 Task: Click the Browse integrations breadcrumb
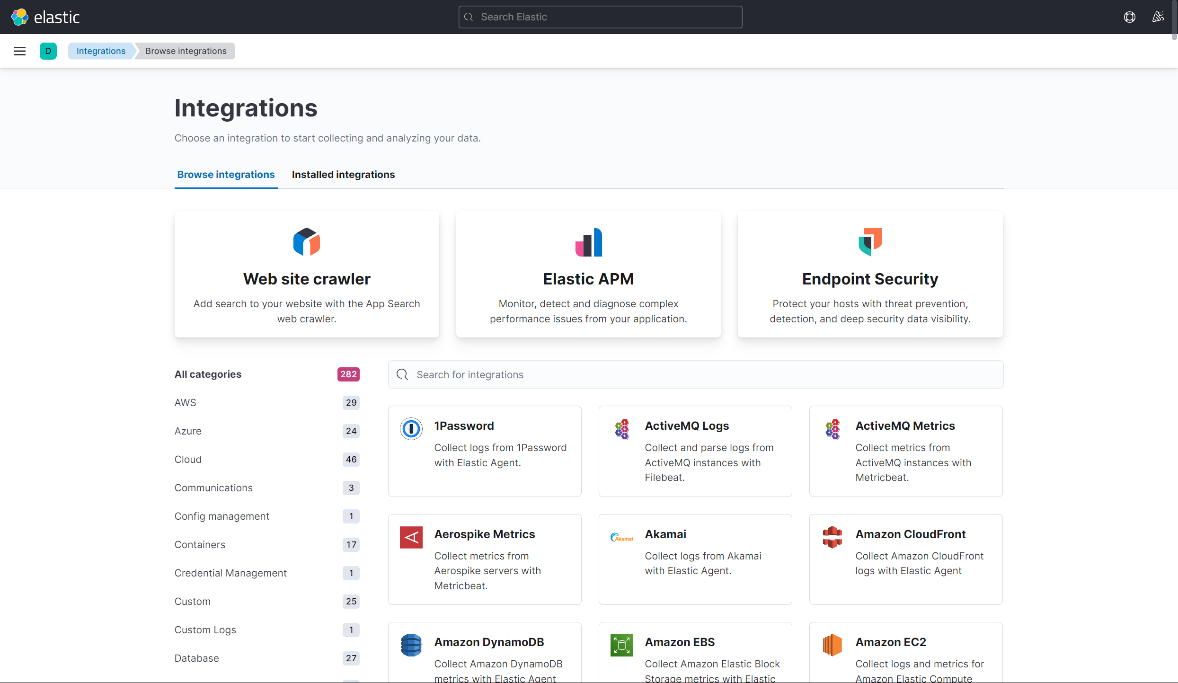[x=186, y=51]
